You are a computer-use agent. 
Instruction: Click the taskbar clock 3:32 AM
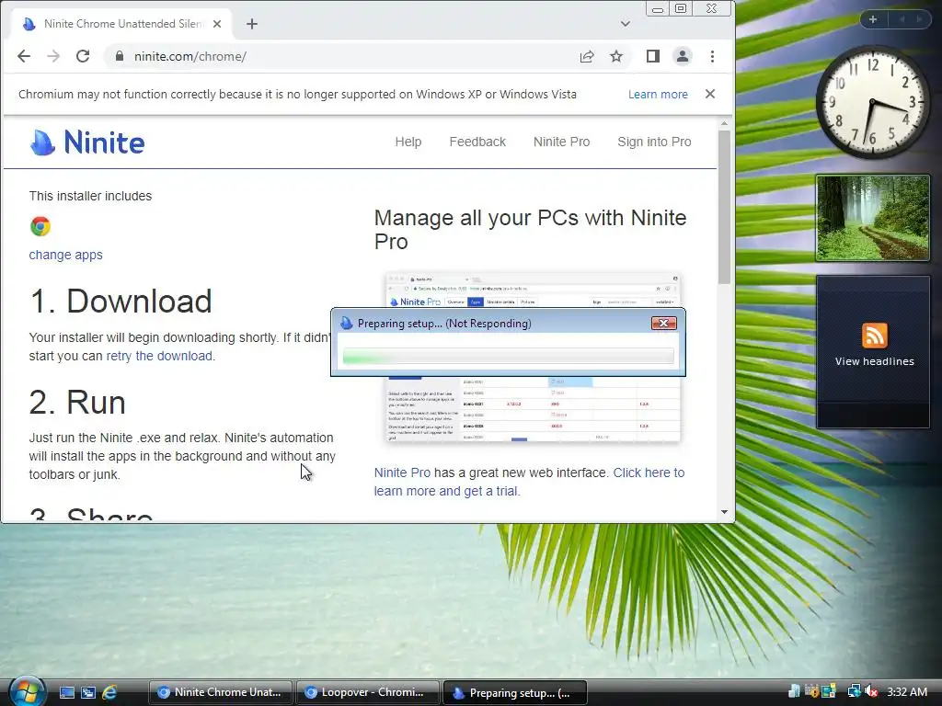click(907, 692)
